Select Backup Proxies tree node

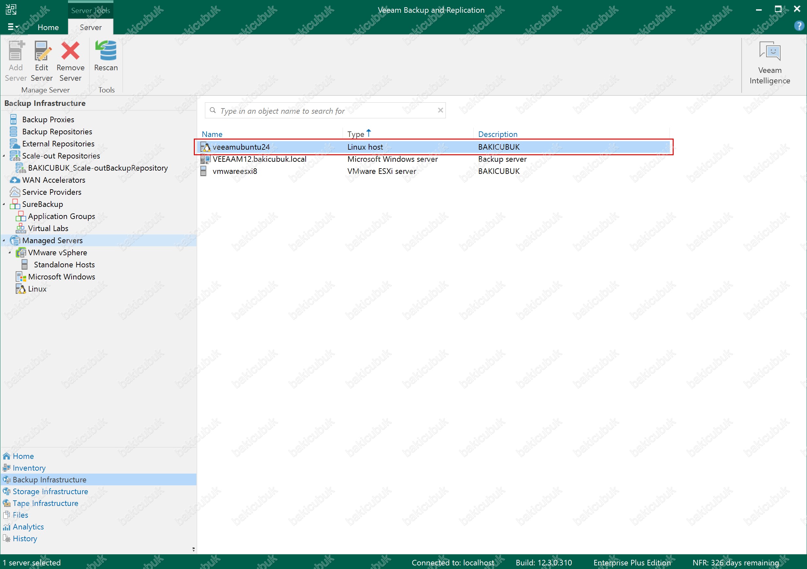[48, 120]
